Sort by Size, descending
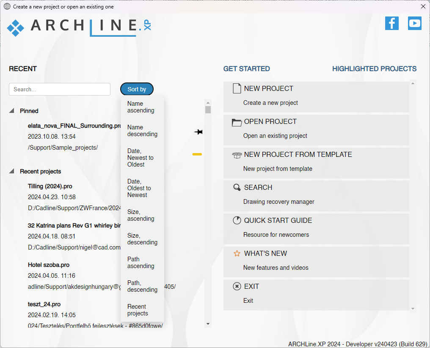The height and width of the screenshot is (348, 430). click(x=142, y=239)
